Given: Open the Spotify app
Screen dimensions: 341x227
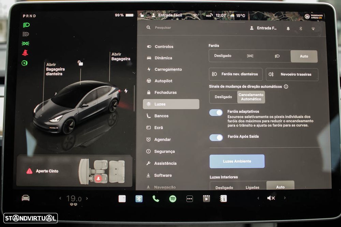Looking at the screenshot, I should (x=173, y=199).
